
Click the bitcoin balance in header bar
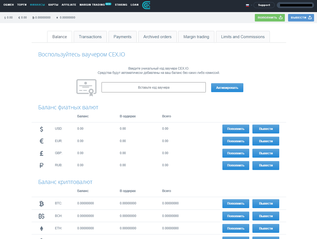tap(42, 18)
